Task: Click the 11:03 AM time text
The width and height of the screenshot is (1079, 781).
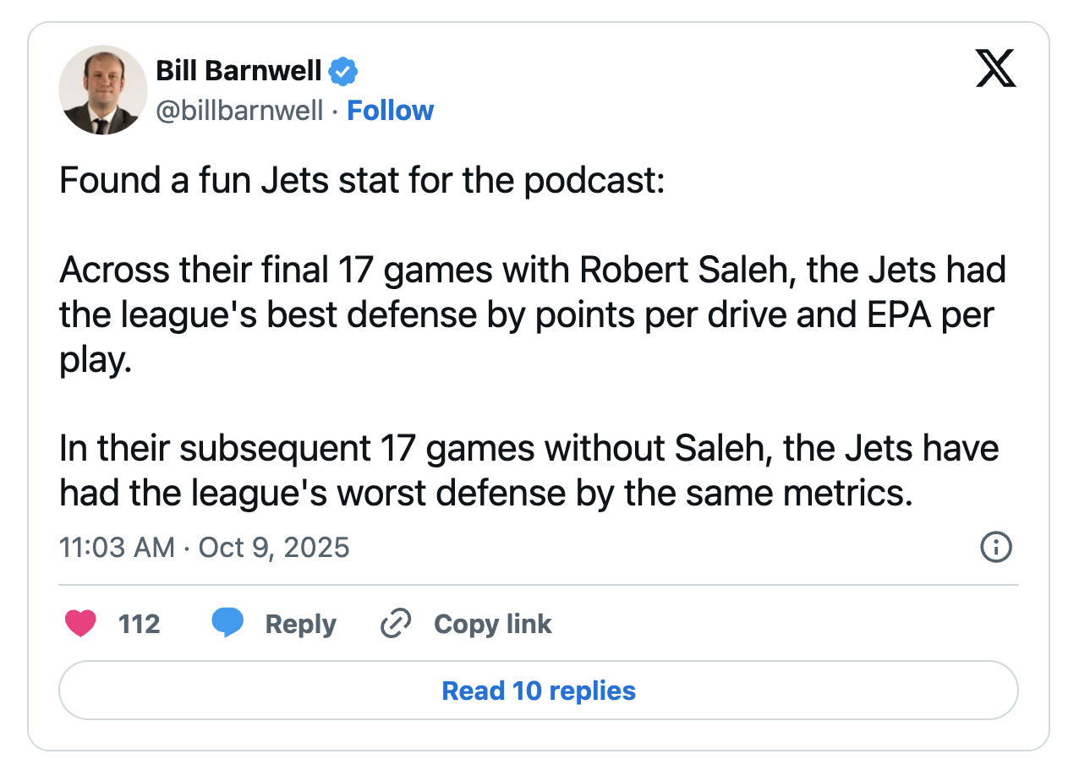Action: coord(117,548)
